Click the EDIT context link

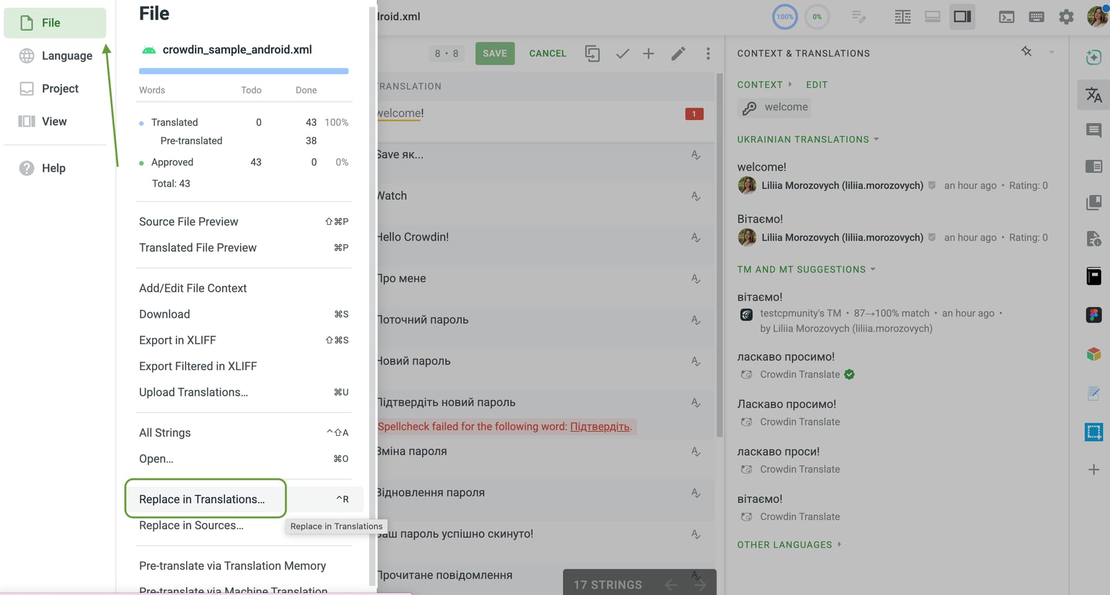[x=817, y=84]
